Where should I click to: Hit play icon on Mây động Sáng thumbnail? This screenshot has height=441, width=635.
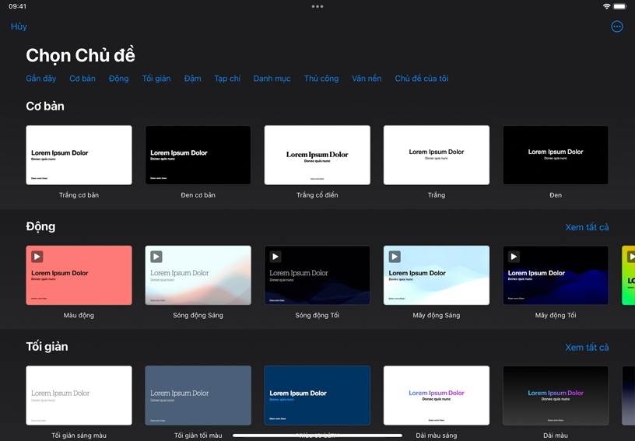(395, 257)
